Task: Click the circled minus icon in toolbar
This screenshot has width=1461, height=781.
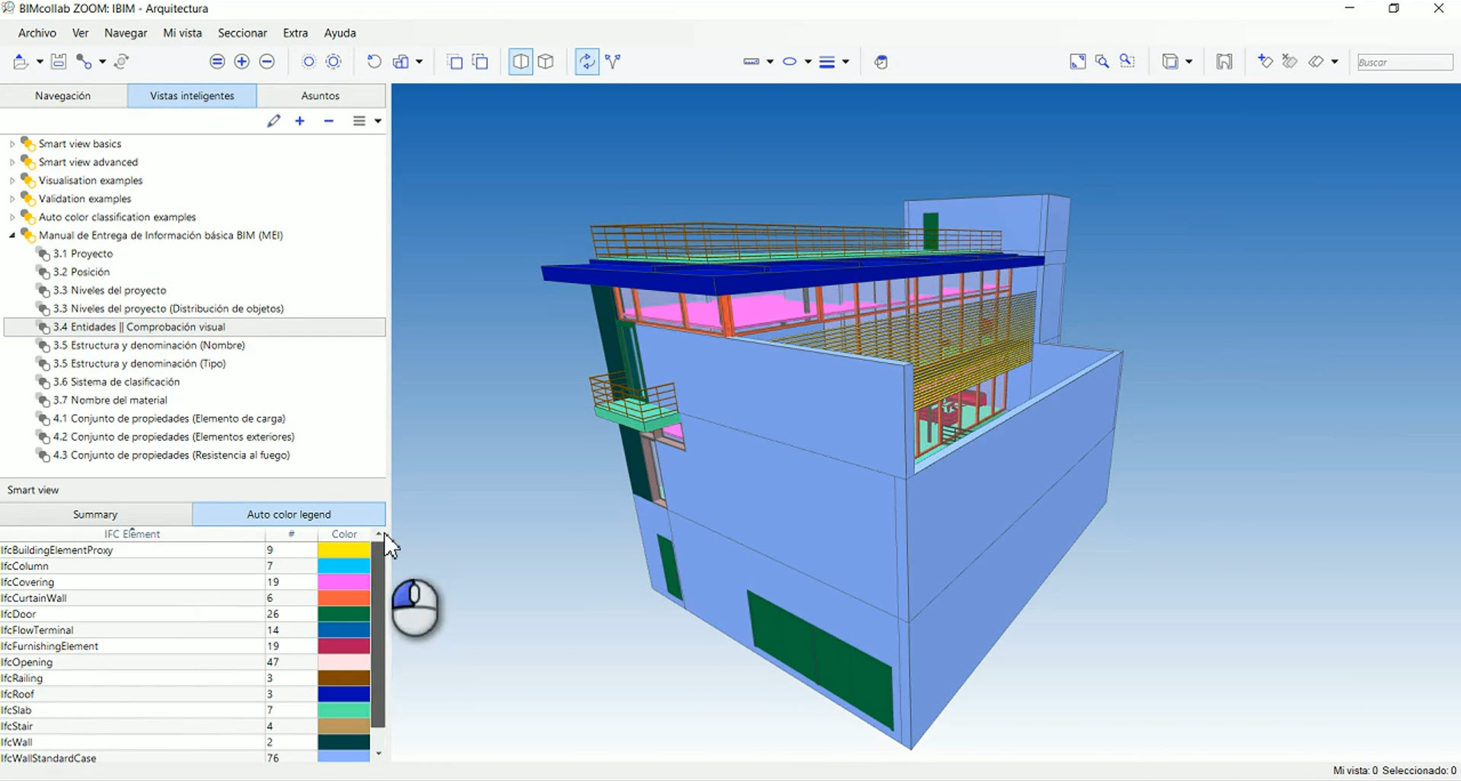Action: click(x=267, y=62)
